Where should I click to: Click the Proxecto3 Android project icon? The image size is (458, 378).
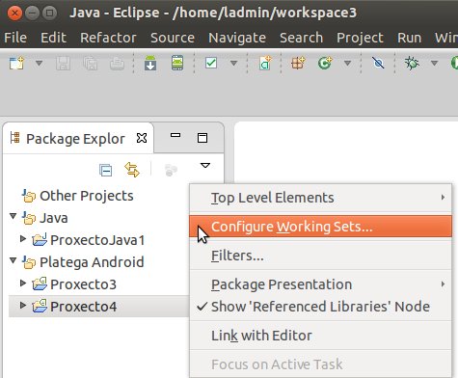(x=40, y=284)
